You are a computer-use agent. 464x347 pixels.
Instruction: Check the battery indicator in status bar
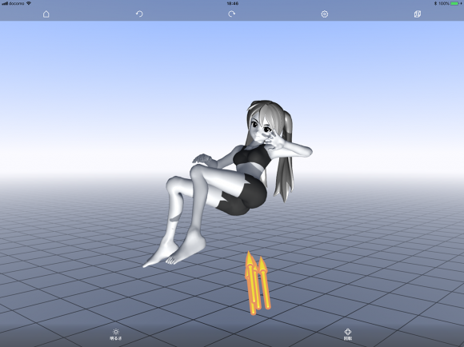pyautogui.click(x=455, y=3)
